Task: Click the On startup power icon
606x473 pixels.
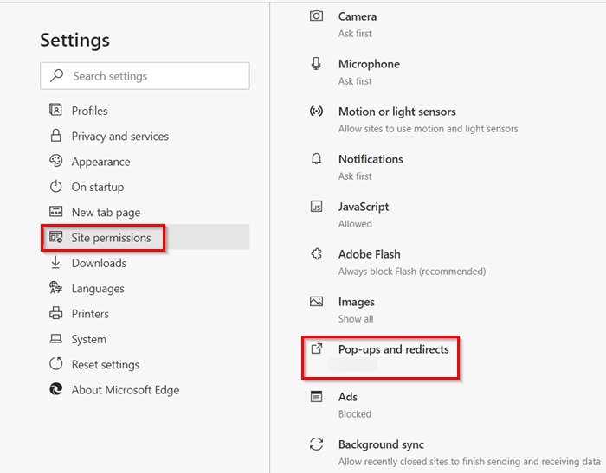Action: 56,187
